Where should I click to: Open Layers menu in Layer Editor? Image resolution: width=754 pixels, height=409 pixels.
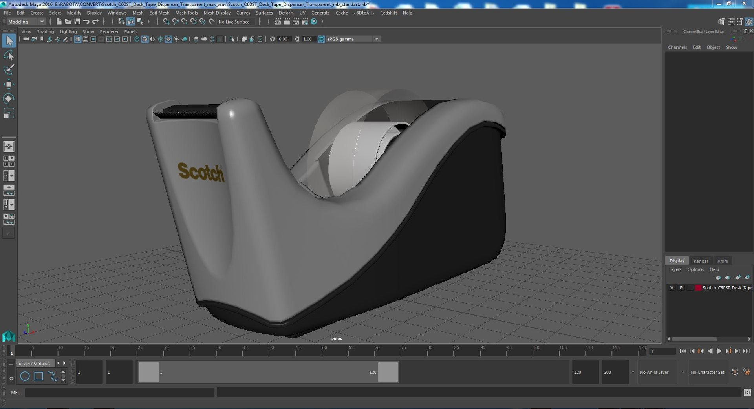(675, 269)
